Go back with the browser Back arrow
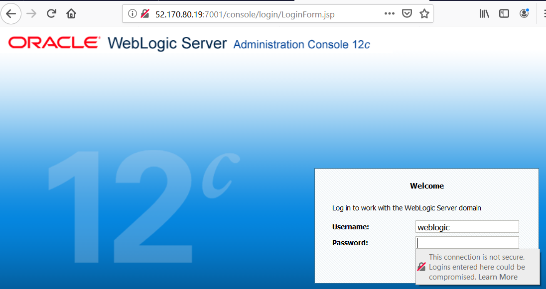The image size is (546, 289). pyautogui.click(x=11, y=14)
